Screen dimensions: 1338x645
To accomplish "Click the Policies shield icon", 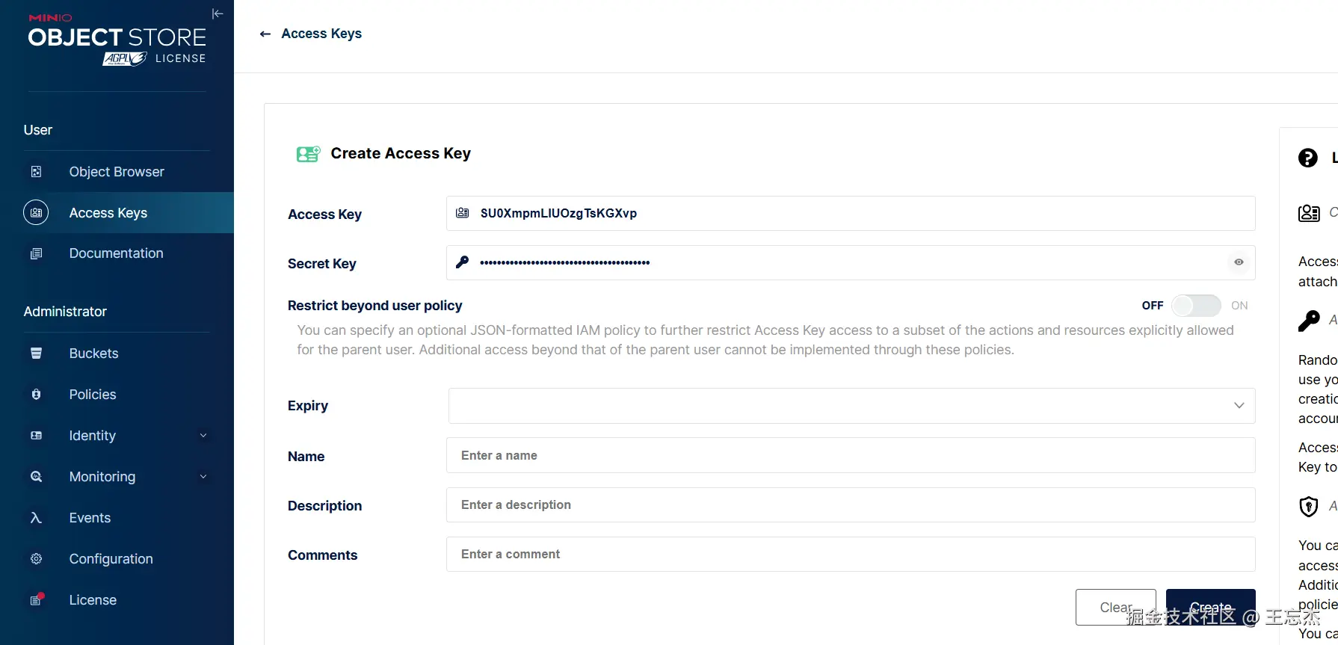I will click(36, 395).
